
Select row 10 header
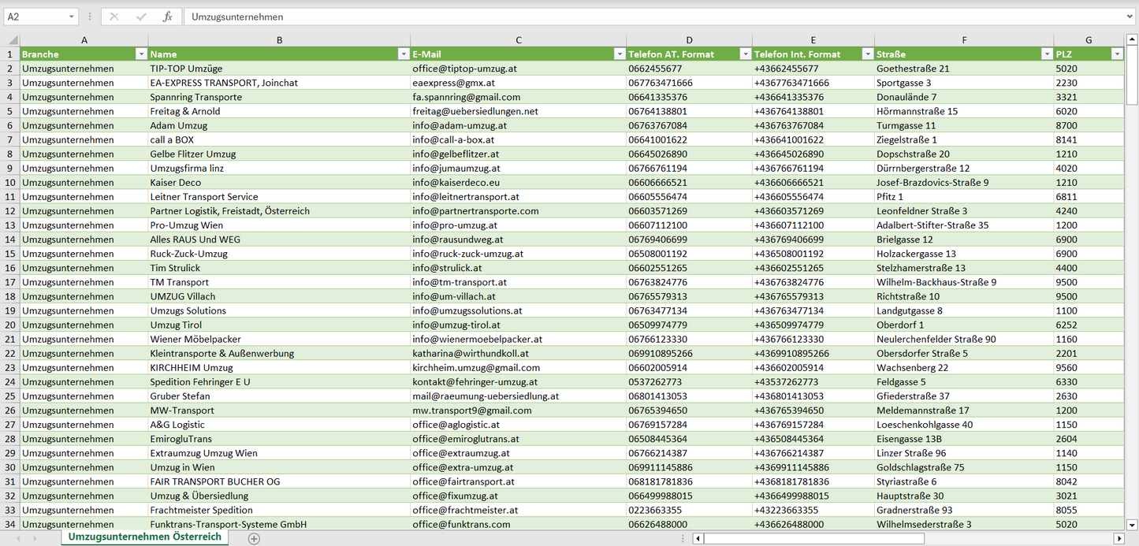tap(9, 183)
